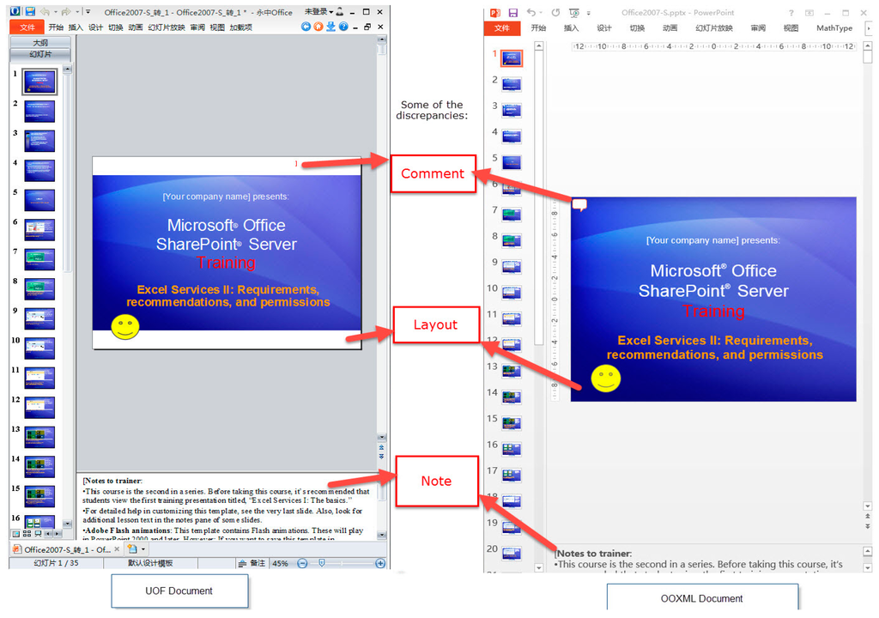Open the MathType tab in PowerPoint
This screenshot has width=879, height=618.
(x=834, y=27)
